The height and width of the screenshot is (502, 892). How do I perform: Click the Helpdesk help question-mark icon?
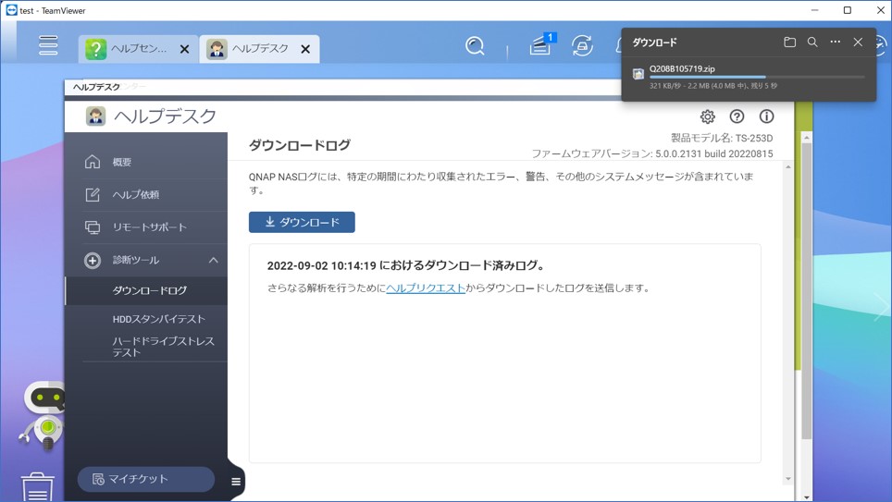pos(737,116)
